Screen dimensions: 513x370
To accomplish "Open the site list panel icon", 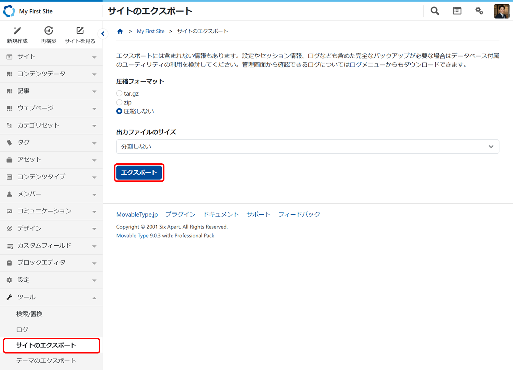I will (x=457, y=11).
